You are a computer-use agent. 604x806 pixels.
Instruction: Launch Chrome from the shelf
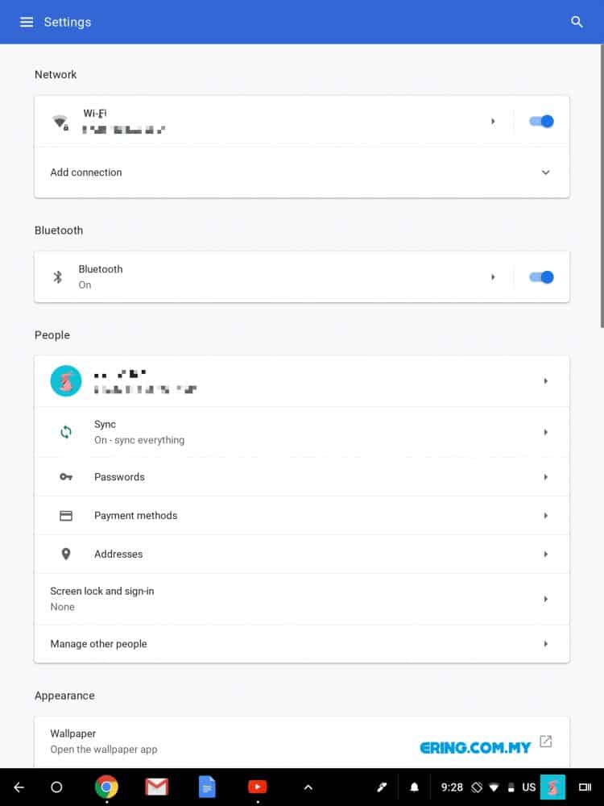(x=106, y=787)
